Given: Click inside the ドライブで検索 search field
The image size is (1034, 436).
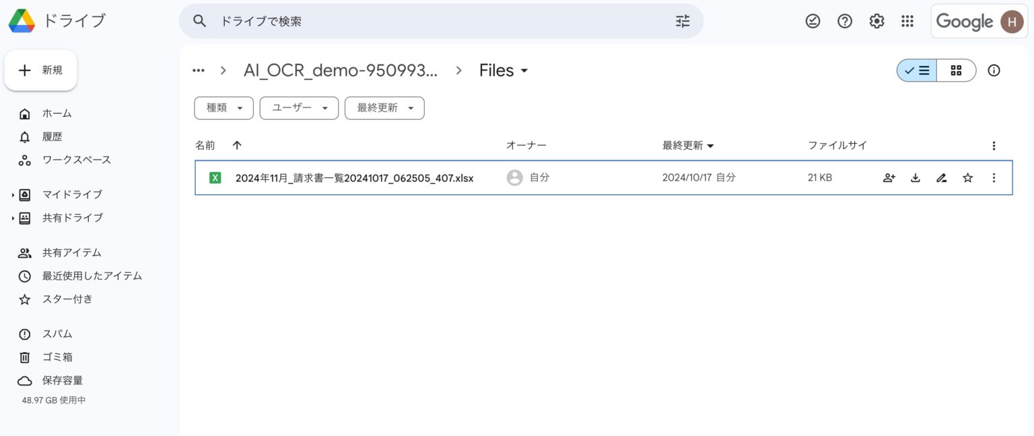Looking at the screenshot, I should point(404,21).
